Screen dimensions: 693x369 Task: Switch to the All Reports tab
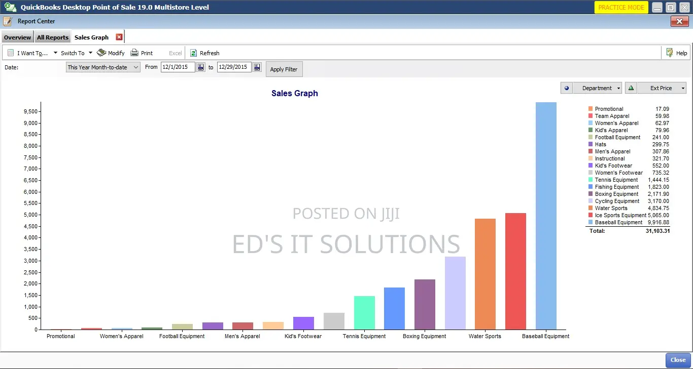[x=52, y=37]
